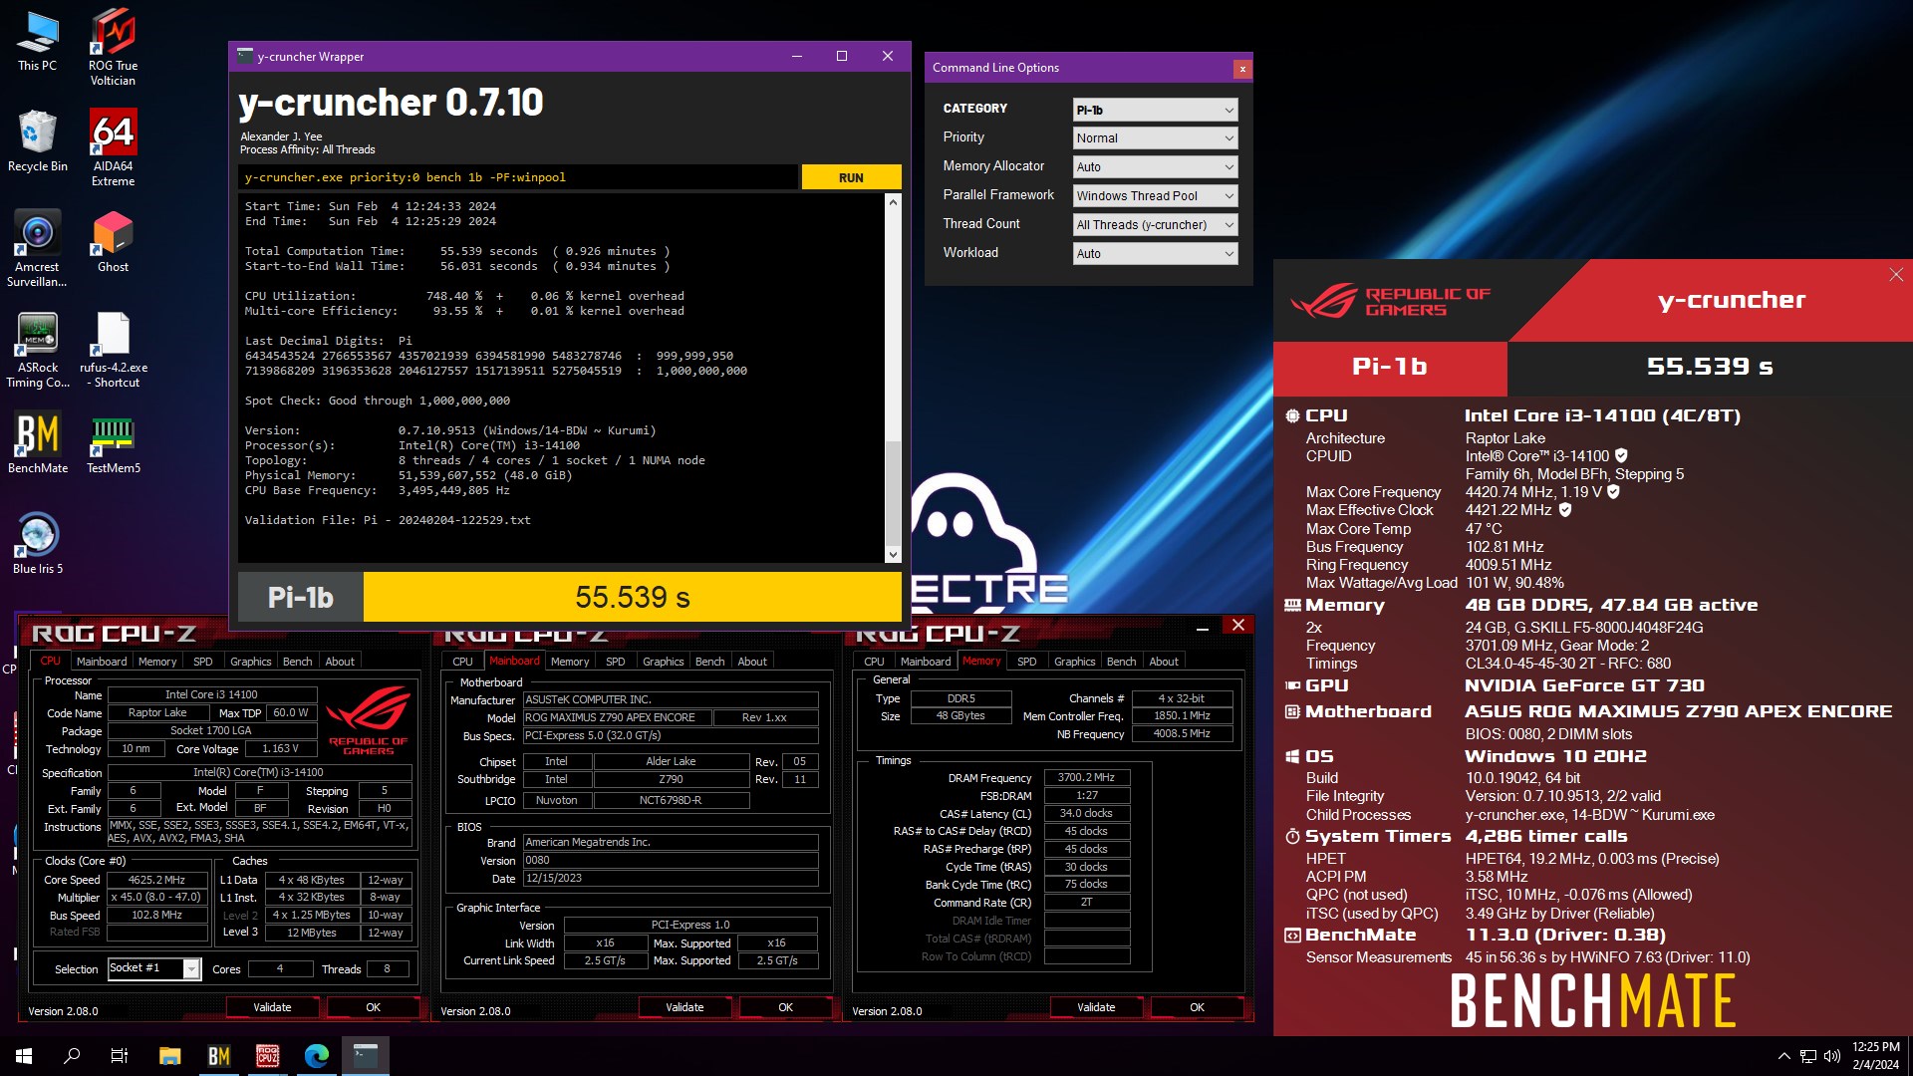Click the Core Speed 4625.2 MHz value
The width and height of the screenshot is (1913, 1076).
[x=156, y=880]
